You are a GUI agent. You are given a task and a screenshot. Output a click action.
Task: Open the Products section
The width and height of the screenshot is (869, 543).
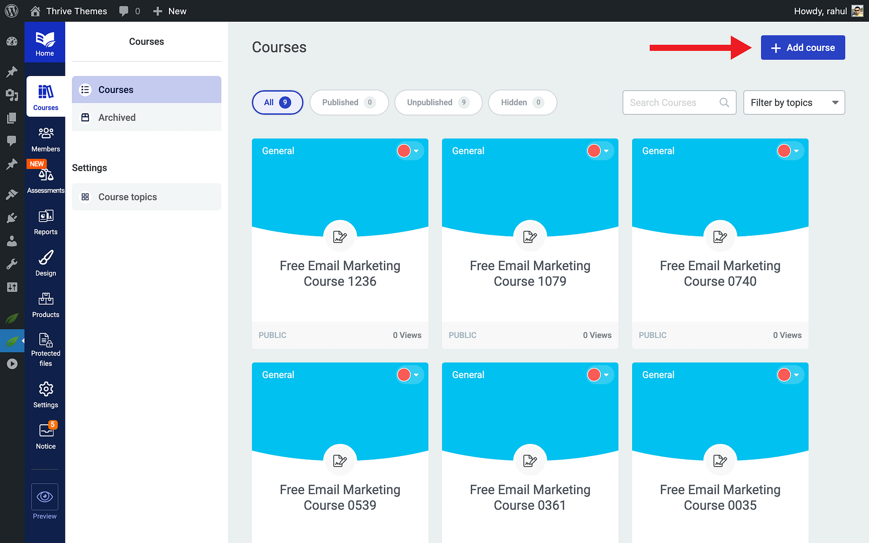[x=45, y=304]
